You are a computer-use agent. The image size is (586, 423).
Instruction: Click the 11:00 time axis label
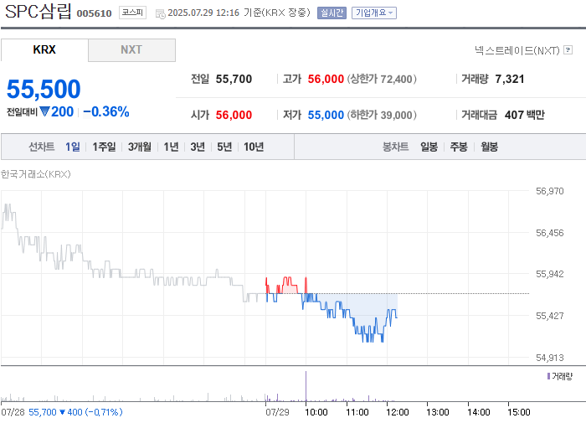click(x=357, y=412)
